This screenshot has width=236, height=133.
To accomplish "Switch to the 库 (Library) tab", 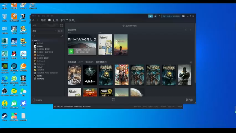I will [49, 20].
